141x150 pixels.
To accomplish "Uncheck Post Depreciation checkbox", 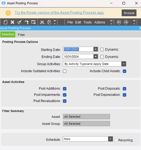I will pyautogui.click(x=124, y=95).
